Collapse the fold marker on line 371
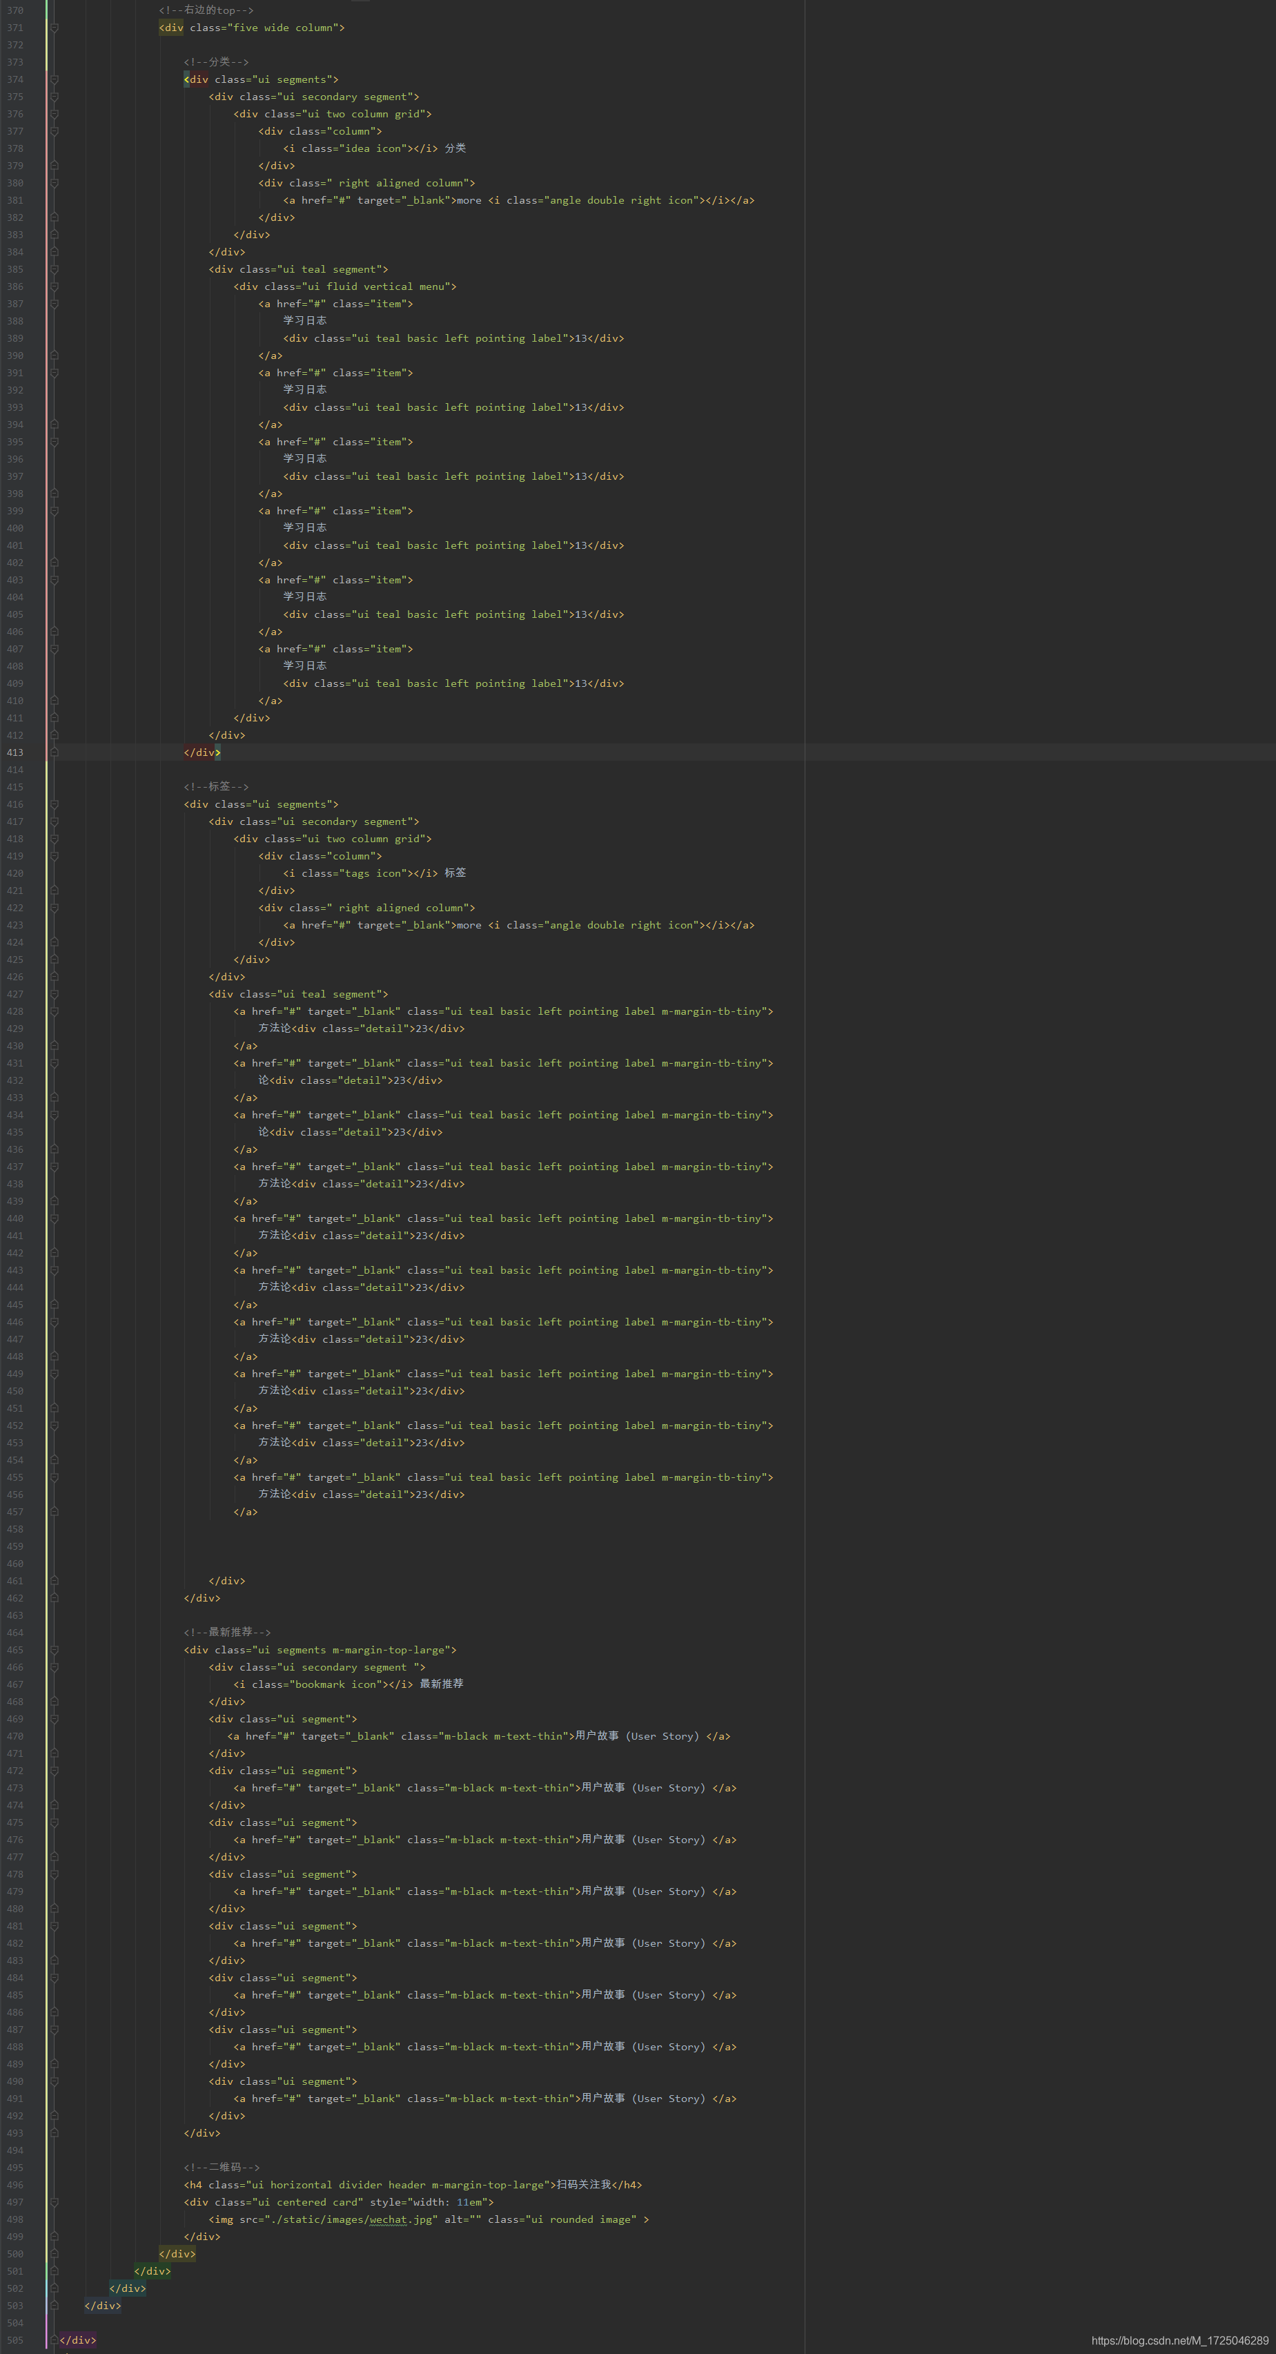 coord(54,28)
